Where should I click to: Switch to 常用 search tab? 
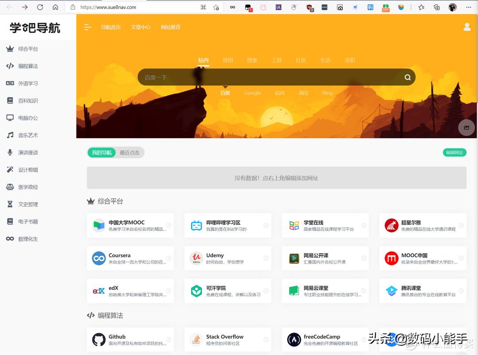[x=228, y=60]
